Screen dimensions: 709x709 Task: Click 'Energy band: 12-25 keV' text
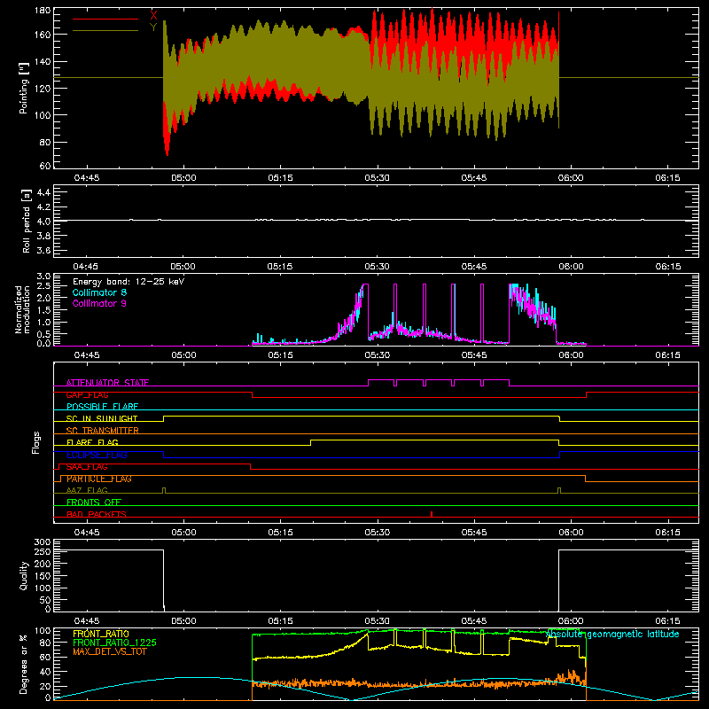(x=129, y=282)
